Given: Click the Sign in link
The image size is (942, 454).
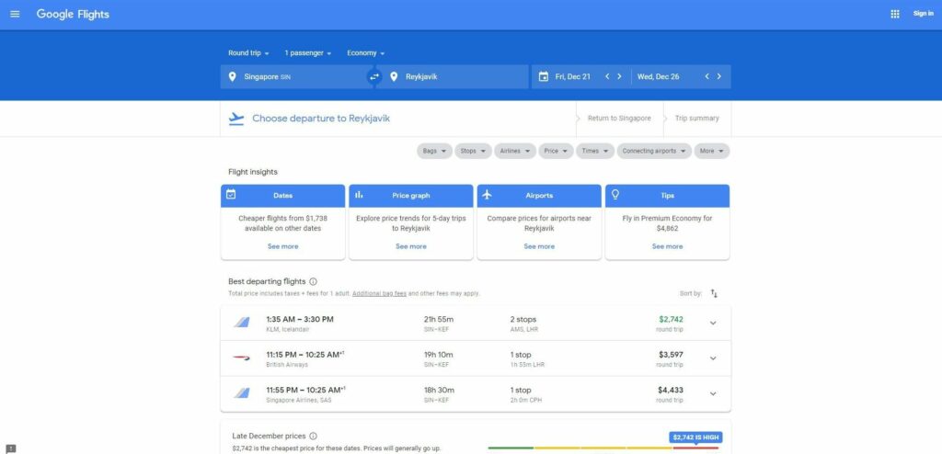Looking at the screenshot, I should [924, 14].
